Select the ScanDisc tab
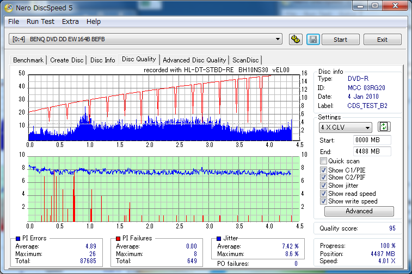Viewport: 412px width, 274px height. click(x=246, y=60)
